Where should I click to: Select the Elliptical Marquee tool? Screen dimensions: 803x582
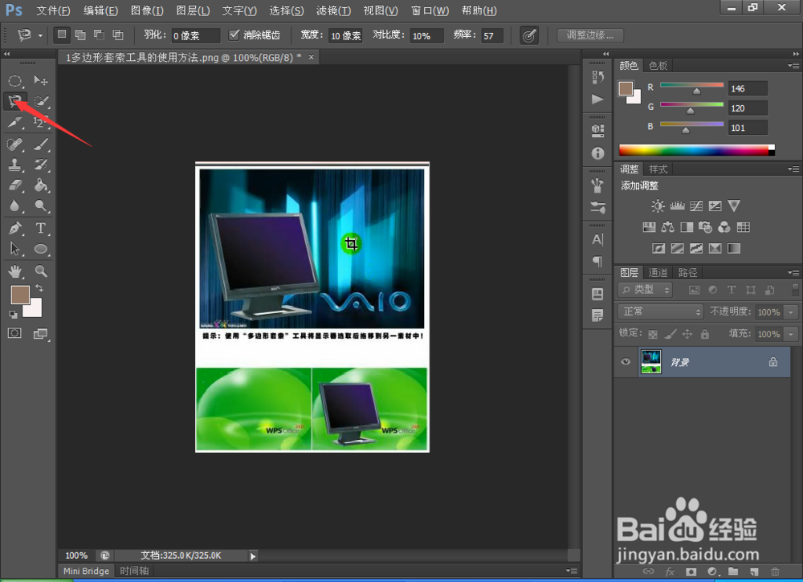click(x=14, y=80)
